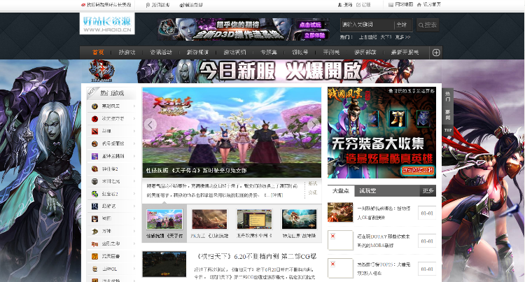Switch to the 大盘点 tab

click(x=340, y=190)
